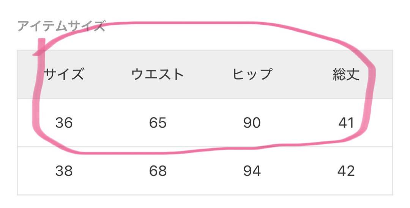Screen dimensions: 410x208
Task: Click total length value 42
Action: 346,171
